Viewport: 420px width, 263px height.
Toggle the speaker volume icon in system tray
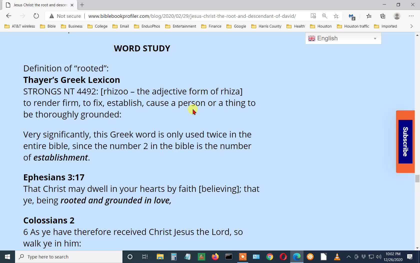click(x=378, y=256)
